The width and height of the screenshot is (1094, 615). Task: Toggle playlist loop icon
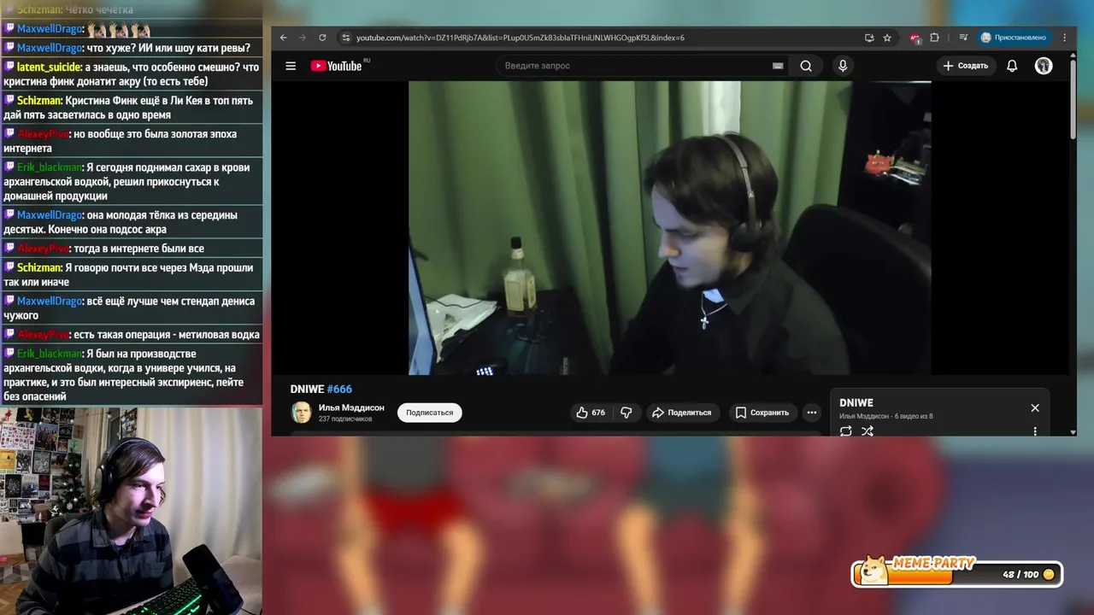(846, 431)
